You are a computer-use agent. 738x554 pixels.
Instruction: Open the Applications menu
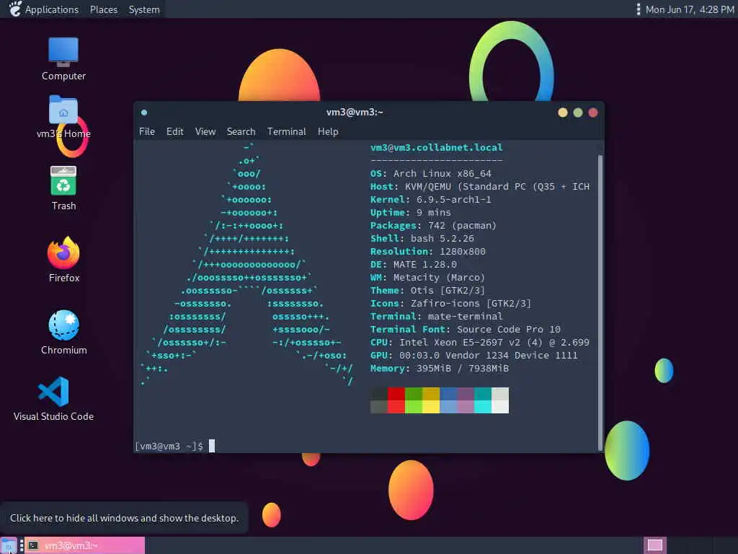[x=52, y=9]
